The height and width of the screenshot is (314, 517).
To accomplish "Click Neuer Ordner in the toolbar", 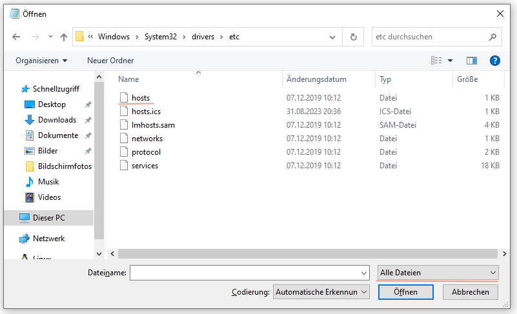I will 110,61.
